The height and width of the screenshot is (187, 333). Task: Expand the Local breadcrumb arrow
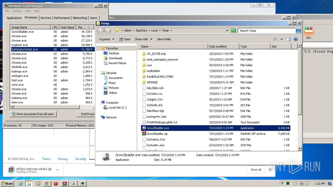click(x=160, y=31)
